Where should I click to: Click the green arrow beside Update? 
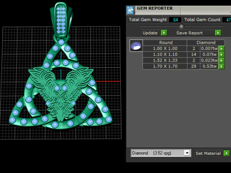pos(164,33)
